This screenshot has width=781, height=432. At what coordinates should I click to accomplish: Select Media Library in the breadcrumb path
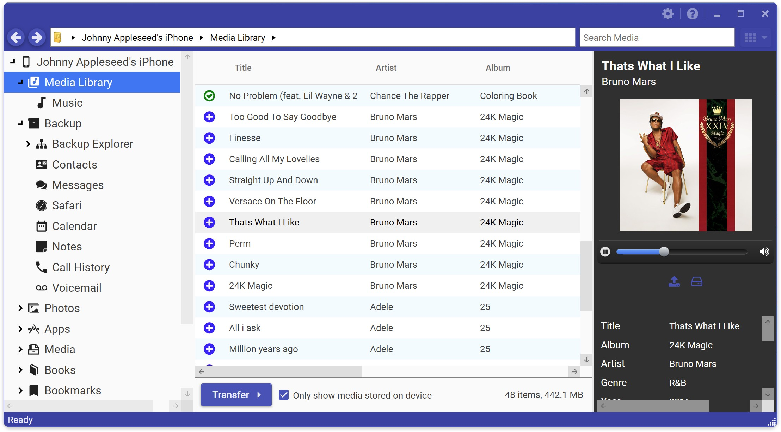(x=238, y=38)
